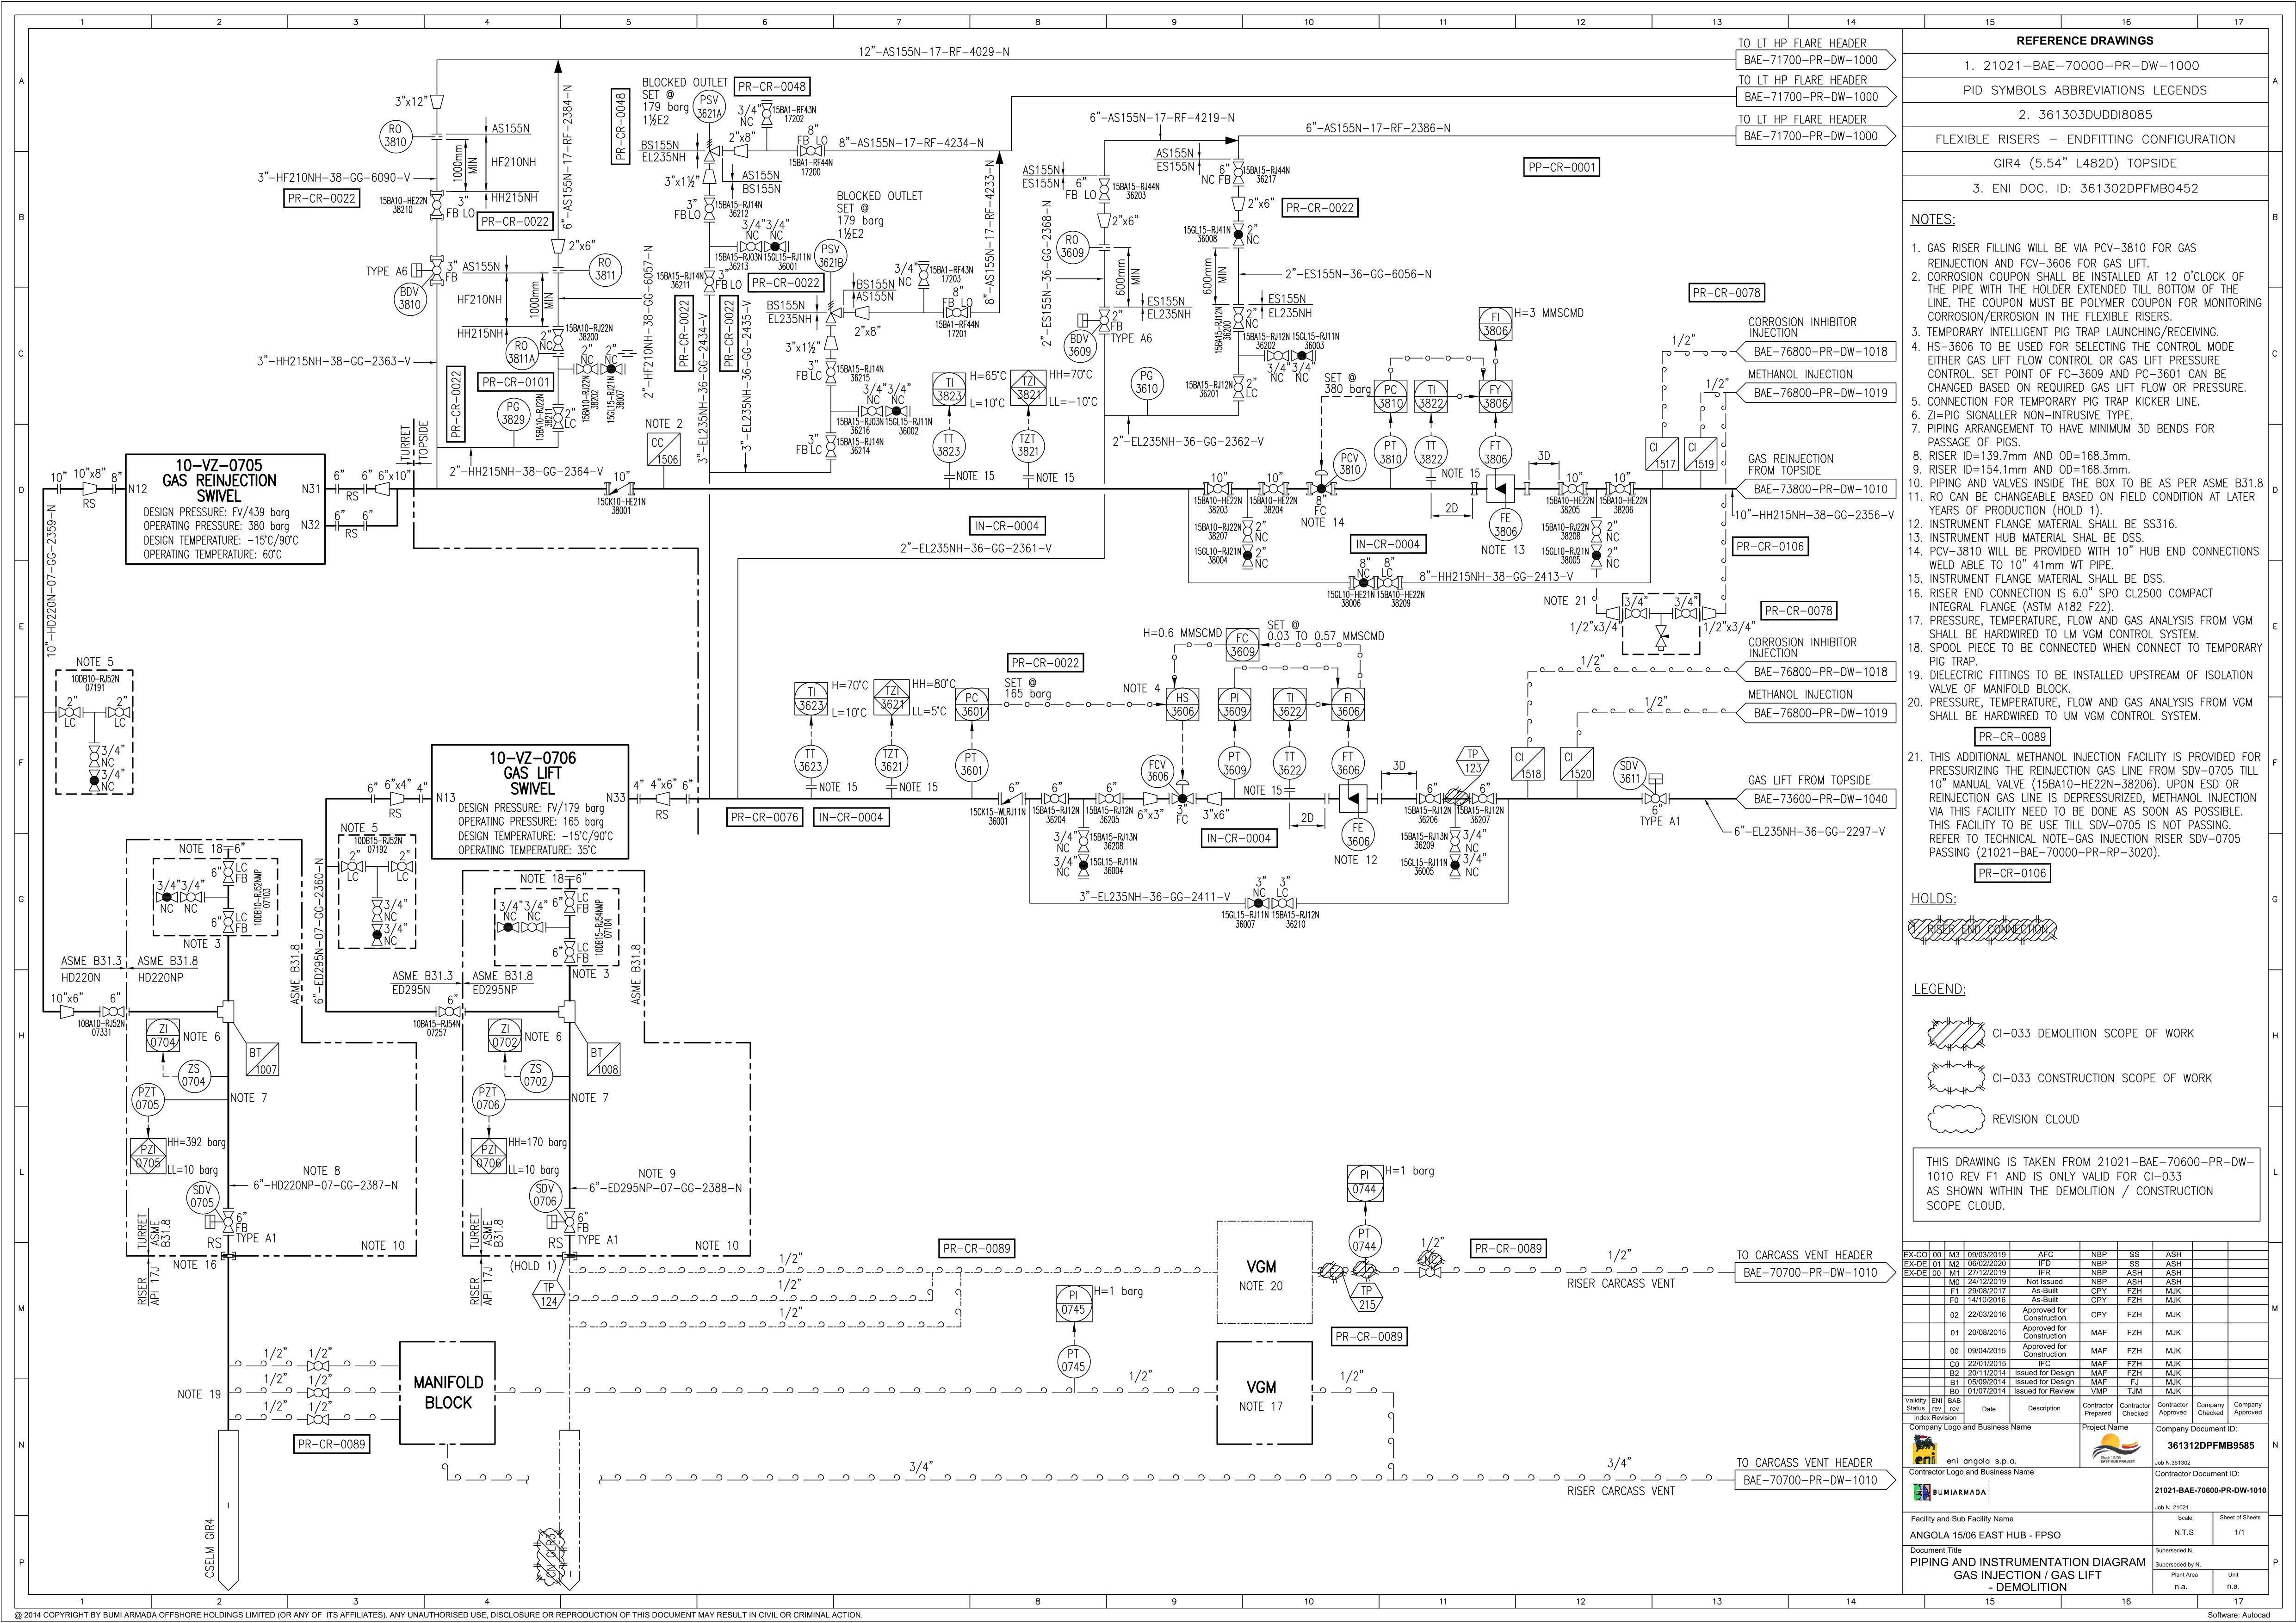Click the LEGEND: heading
Image resolution: width=2296 pixels, height=1623 pixels.
(x=1939, y=990)
